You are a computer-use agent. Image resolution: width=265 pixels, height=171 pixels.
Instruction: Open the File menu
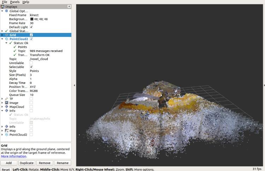pos(5,2)
